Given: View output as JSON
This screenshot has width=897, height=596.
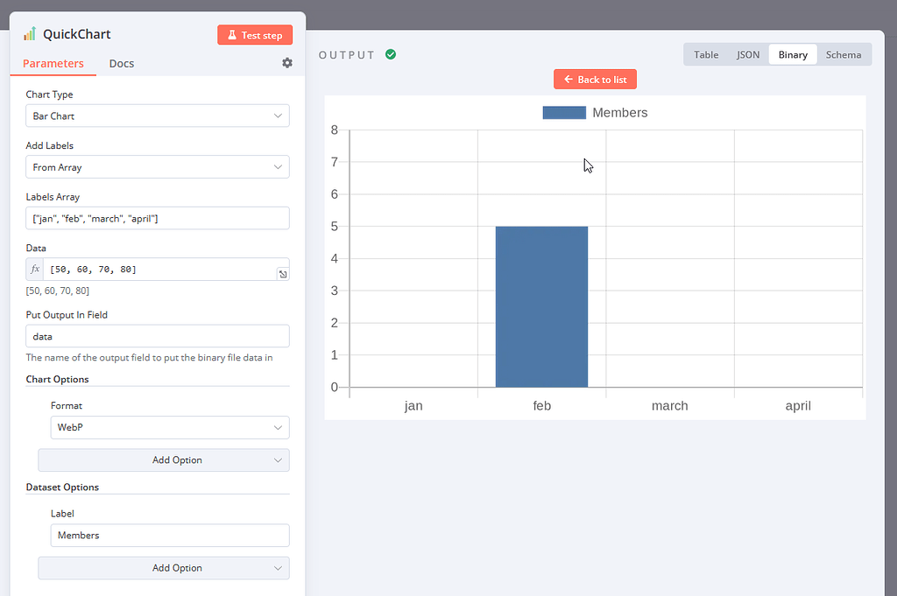Looking at the screenshot, I should pyautogui.click(x=748, y=53).
